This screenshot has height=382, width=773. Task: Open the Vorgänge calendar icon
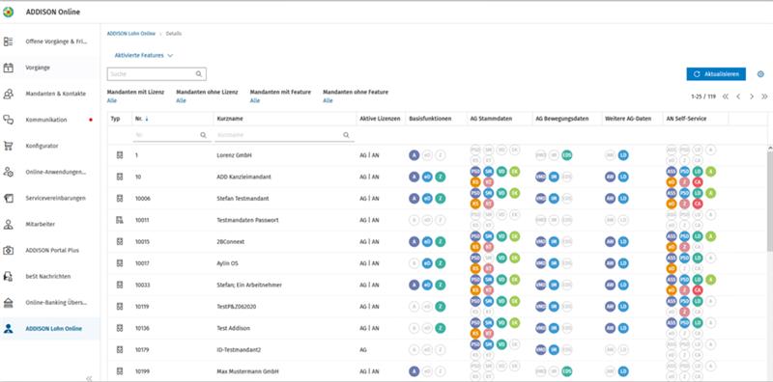8,68
